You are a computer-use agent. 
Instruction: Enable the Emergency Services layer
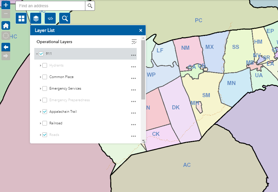(45, 88)
